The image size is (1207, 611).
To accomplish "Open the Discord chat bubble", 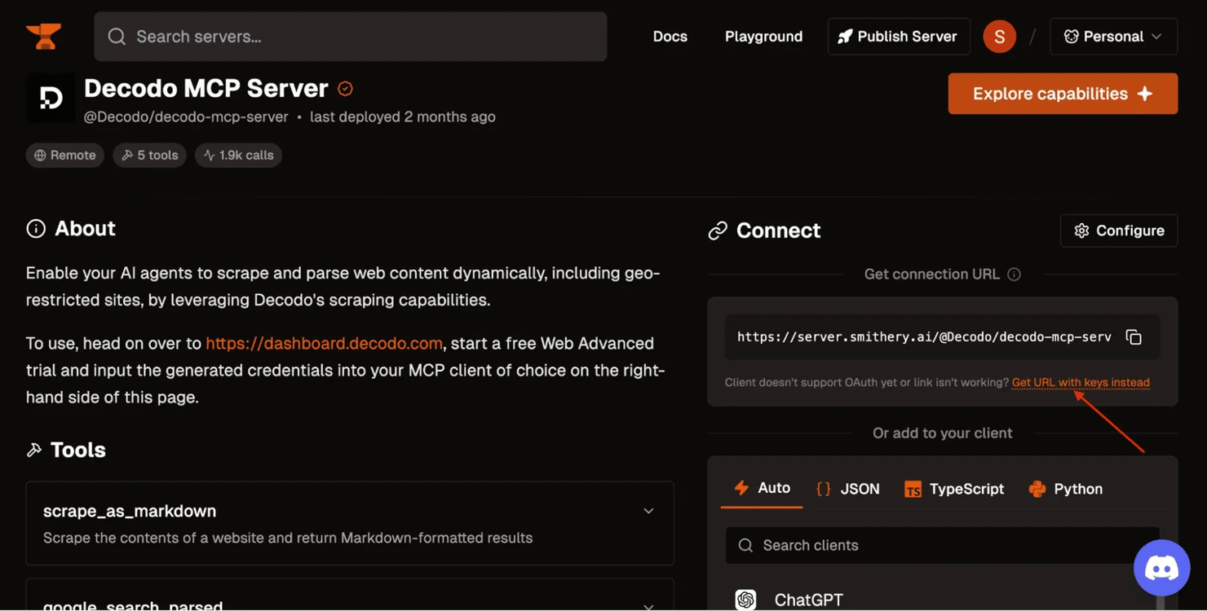I will [x=1161, y=568].
